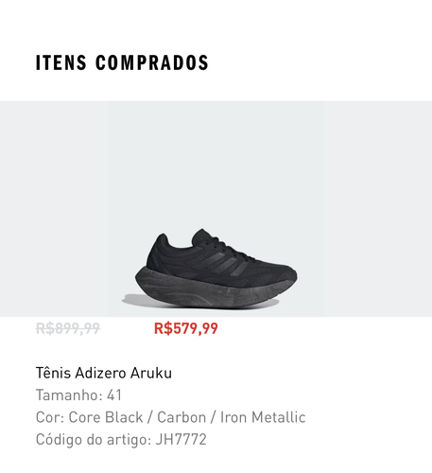Open the black Adizero shoe product image
The image size is (432, 473).
pos(216,209)
